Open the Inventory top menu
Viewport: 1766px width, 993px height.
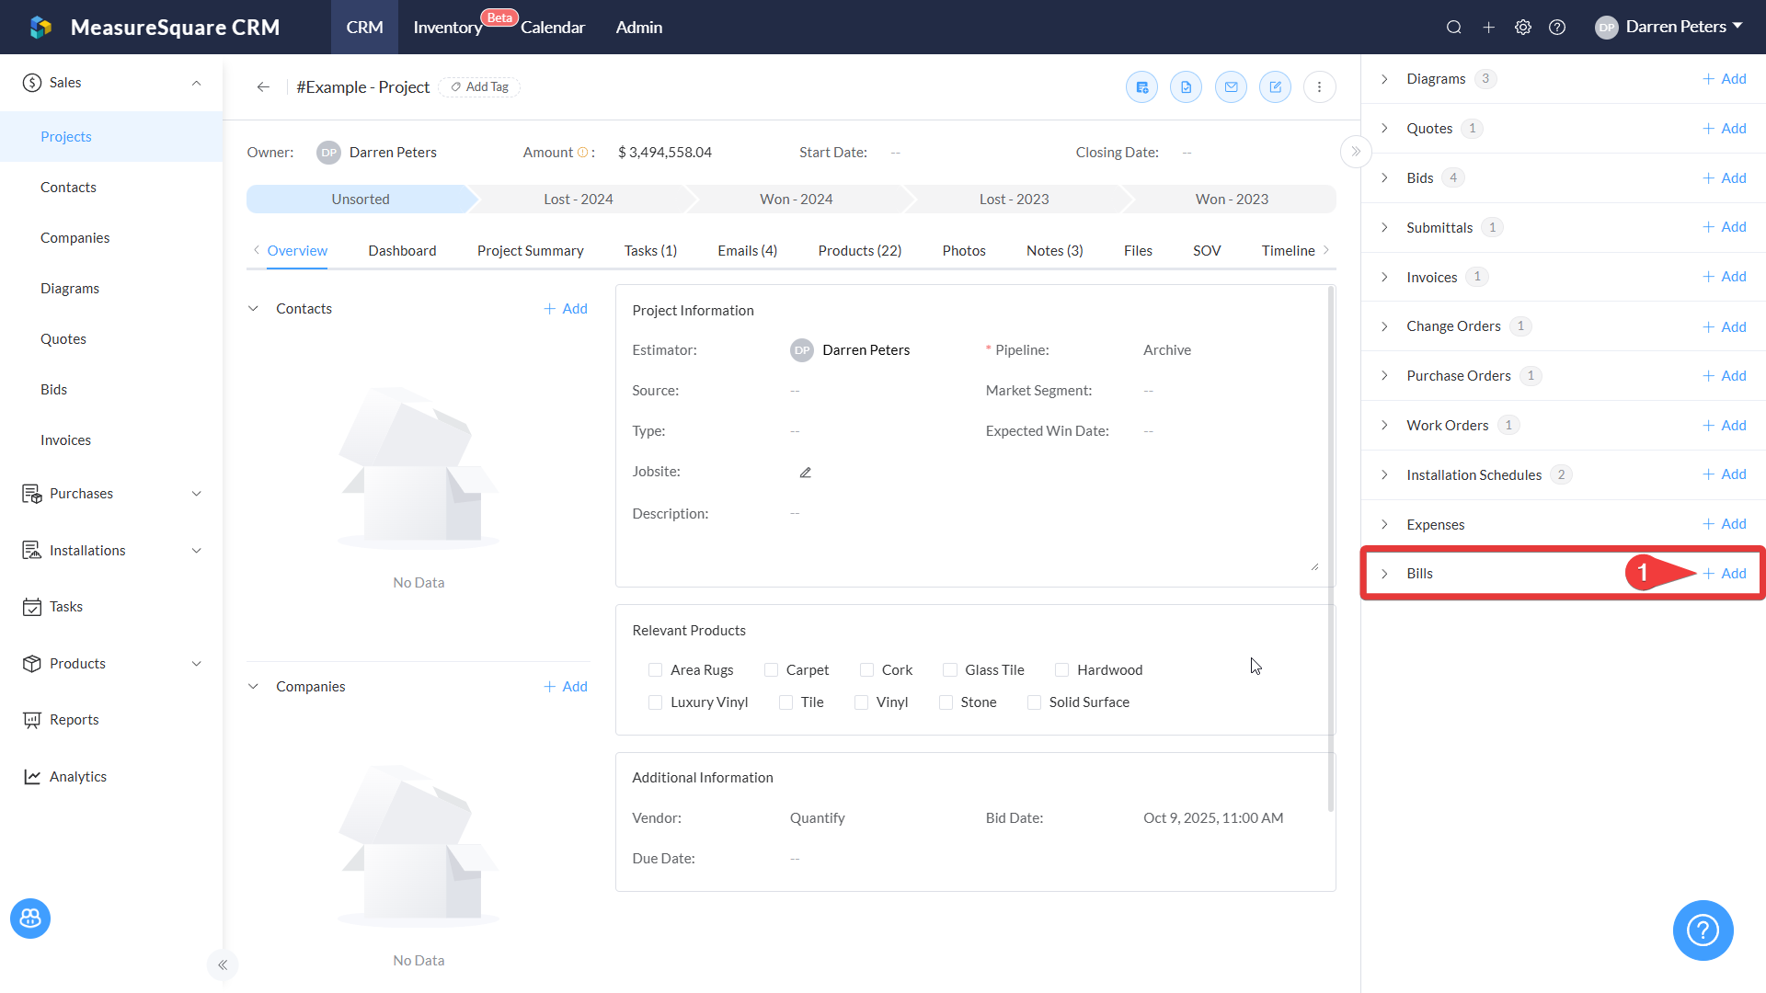pos(447,28)
